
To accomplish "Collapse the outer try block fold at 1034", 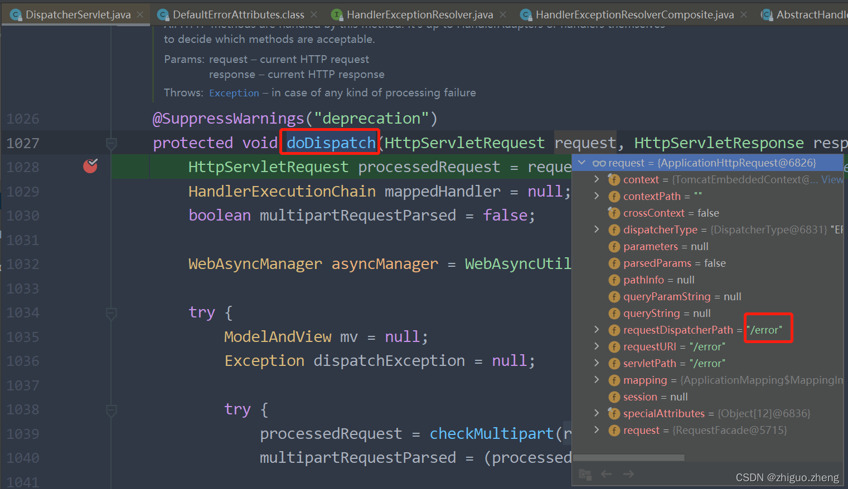I will (112, 314).
